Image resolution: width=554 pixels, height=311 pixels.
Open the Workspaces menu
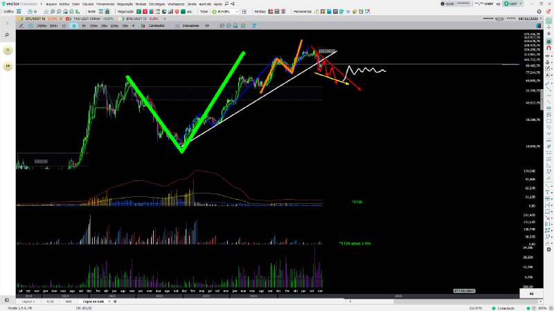(x=176, y=3)
